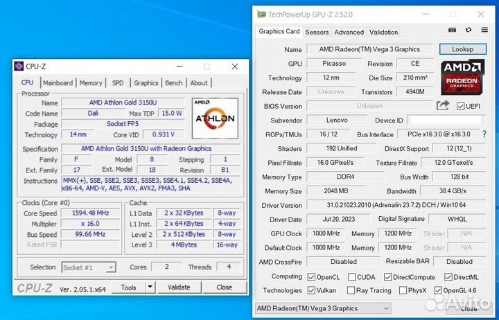The height and width of the screenshot is (320, 499).
Task: Switch to the Validation tab in GPU-Z
Action: click(x=383, y=32)
